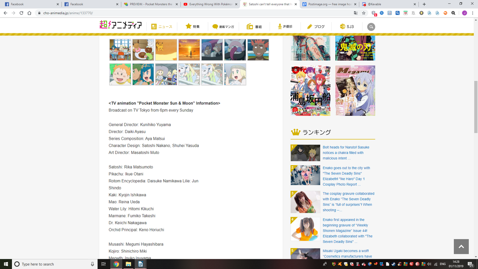Reload the page with the refresh icon
This screenshot has width=478, height=269.
click(21, 13)
